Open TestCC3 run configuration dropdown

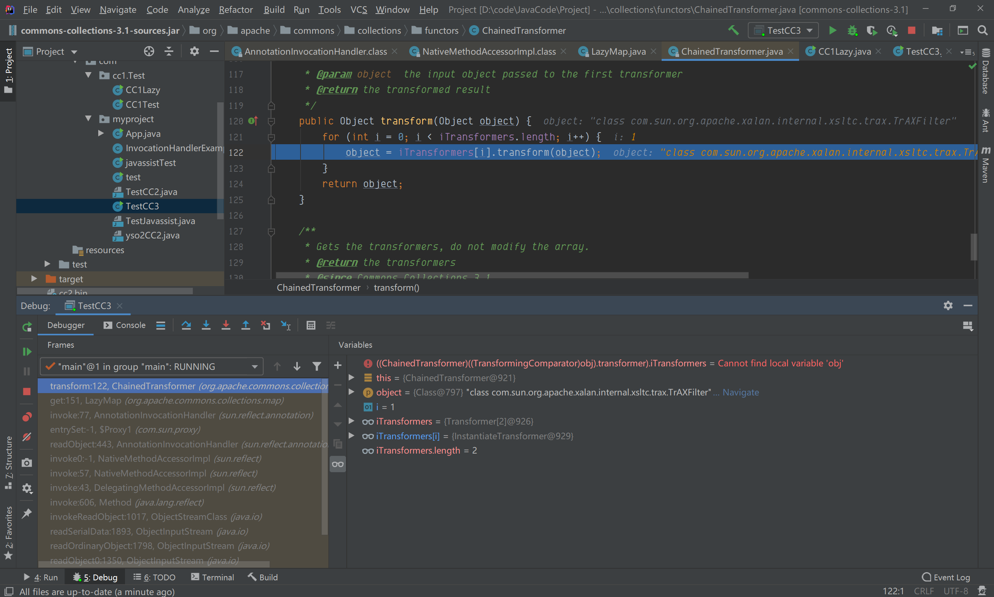(x=783, y=31)
